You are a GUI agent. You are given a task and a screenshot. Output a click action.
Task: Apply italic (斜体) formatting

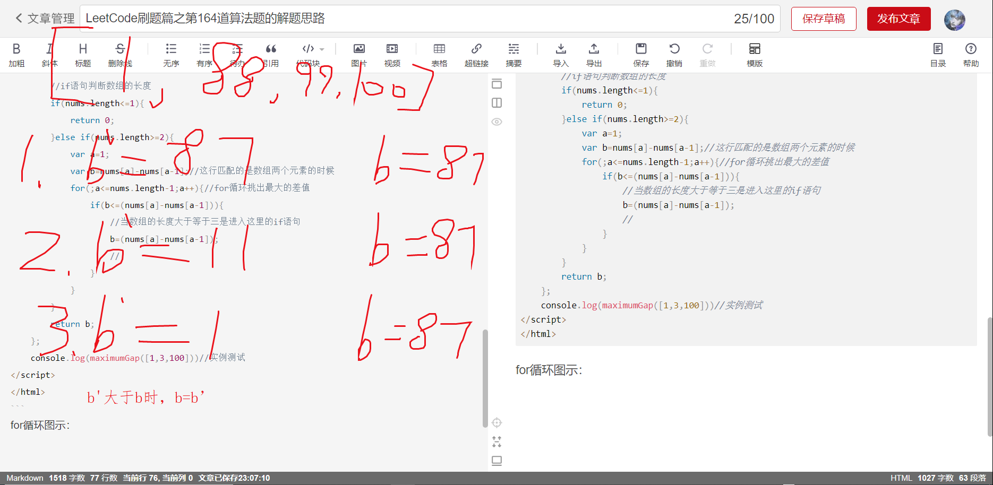coord(49,55)
